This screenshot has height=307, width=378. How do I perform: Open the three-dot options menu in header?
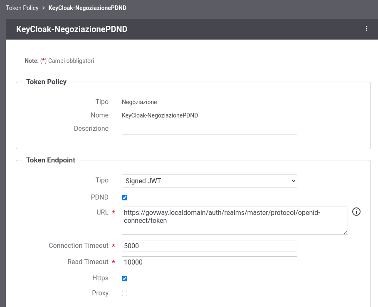point(366,29)
